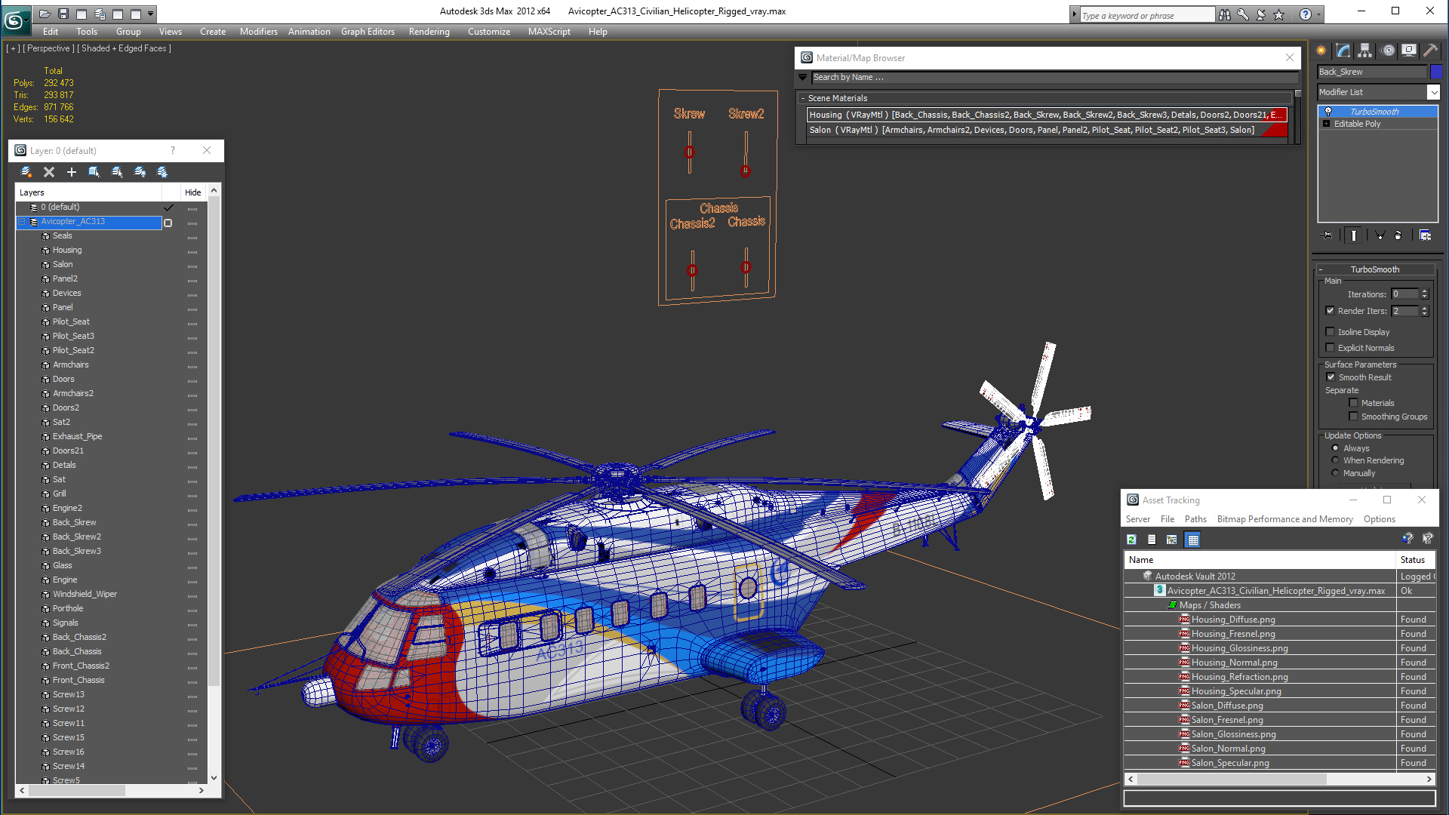The image size is (1449, 815).
Task: Click binoculars search icon in title bar
Action: [x=1224, y=14]
